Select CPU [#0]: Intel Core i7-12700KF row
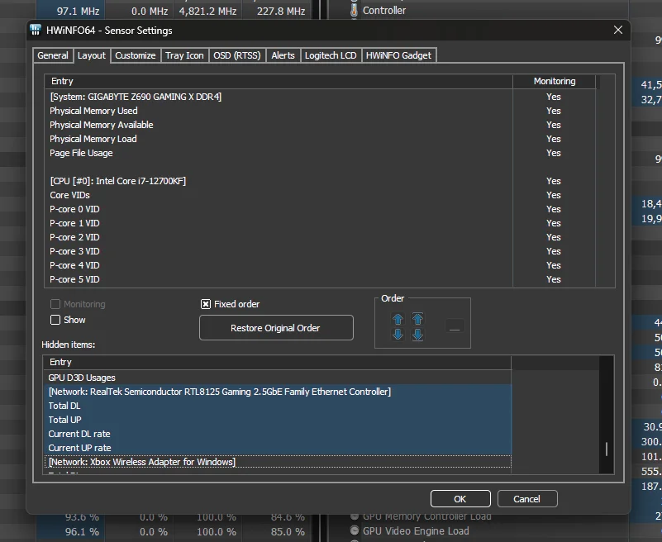The height and width of the screenshot is (542, 662). (x=279, y=181)
